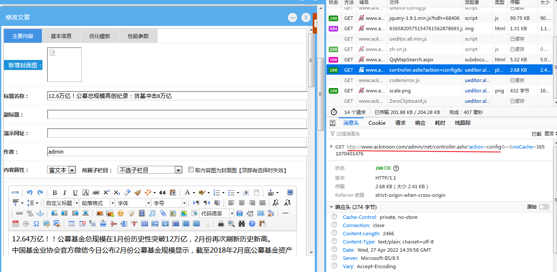Viewport: 557px width, 272px height.
Task: Click the eraser clear-format icon
Action: [127, 193]
